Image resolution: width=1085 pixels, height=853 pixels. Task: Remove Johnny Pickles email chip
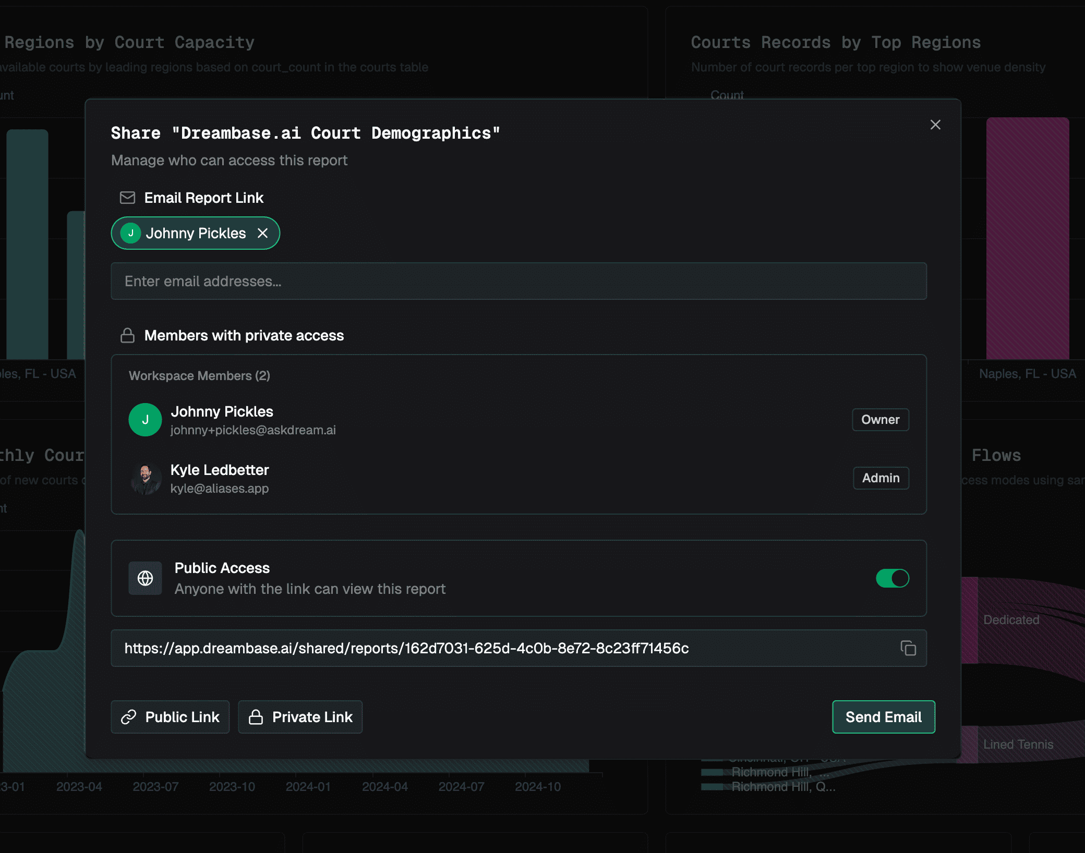pyautogui.click(x=262, y=233)
